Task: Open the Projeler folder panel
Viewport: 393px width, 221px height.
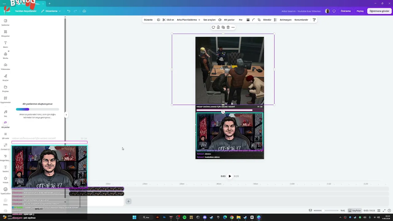Action: pyautogui.click(x=6, y=88)
